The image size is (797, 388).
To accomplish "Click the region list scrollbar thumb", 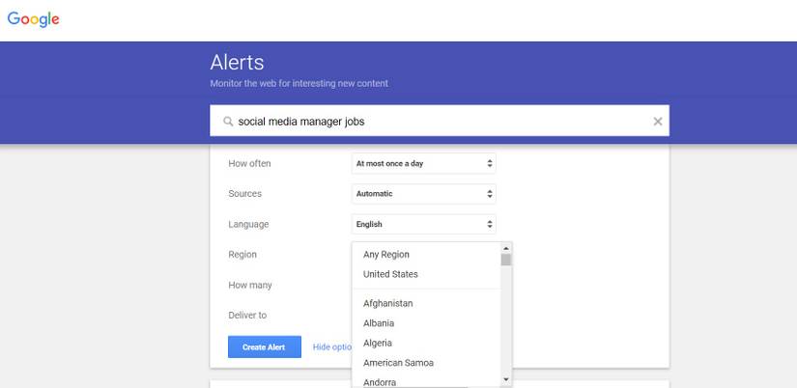I will click(506, 260).
